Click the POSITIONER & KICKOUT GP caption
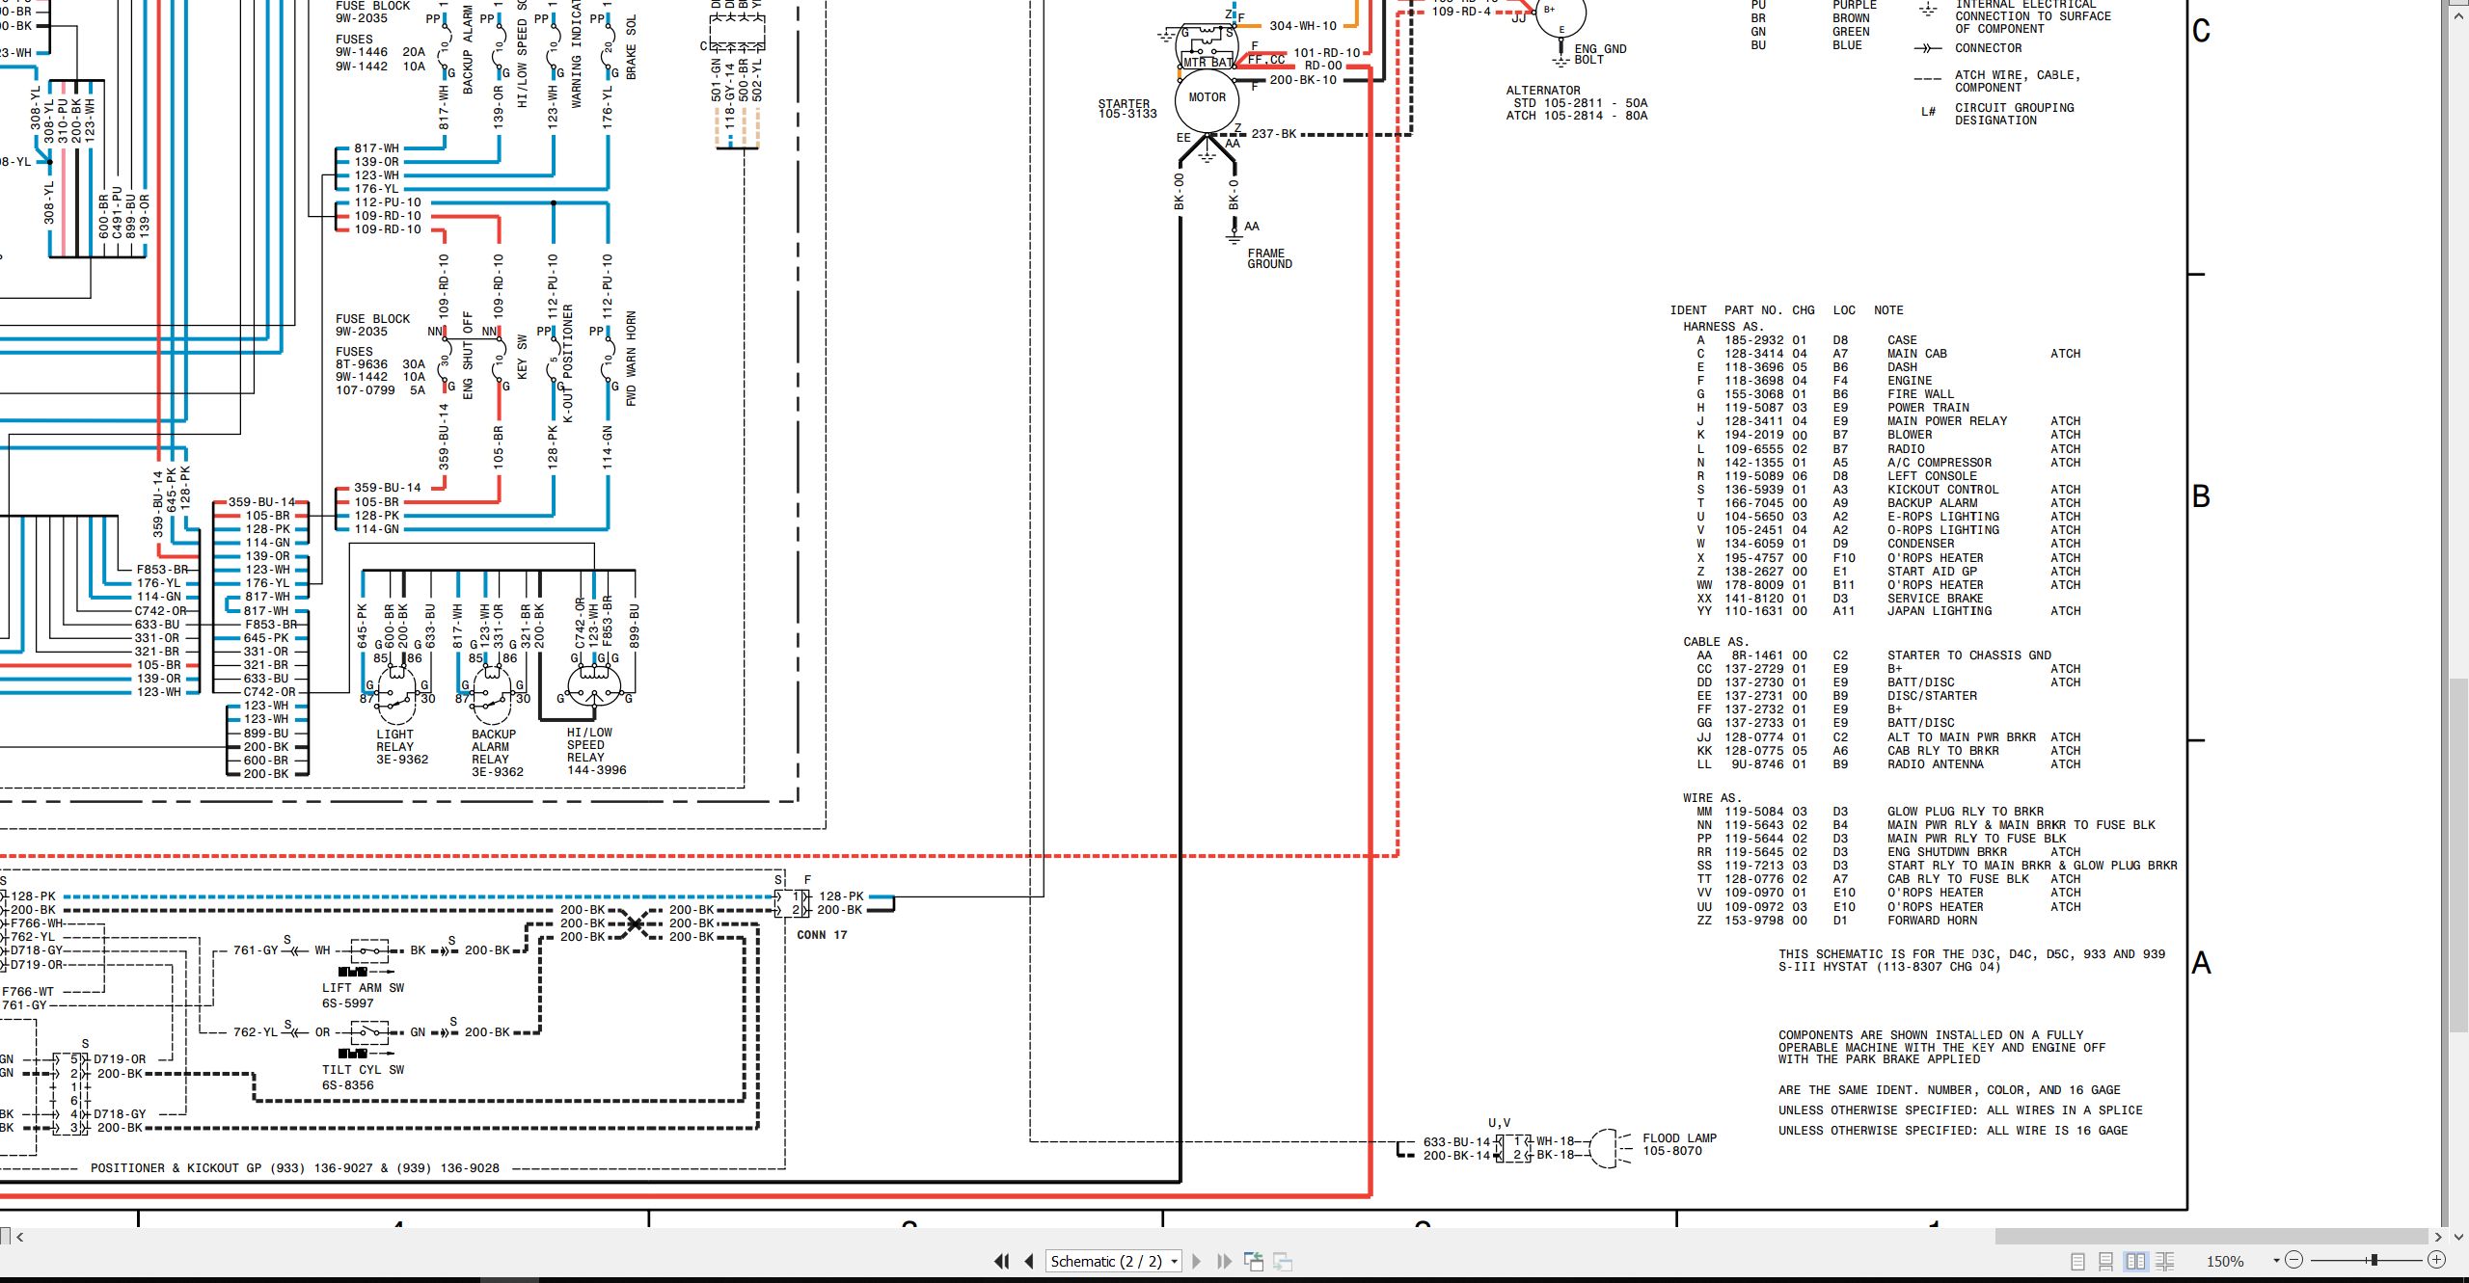2469x1283 pixels. [294, 1168]
